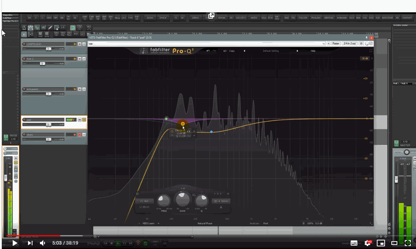Open Pro-Q 3 Help menu

[313, 51]
